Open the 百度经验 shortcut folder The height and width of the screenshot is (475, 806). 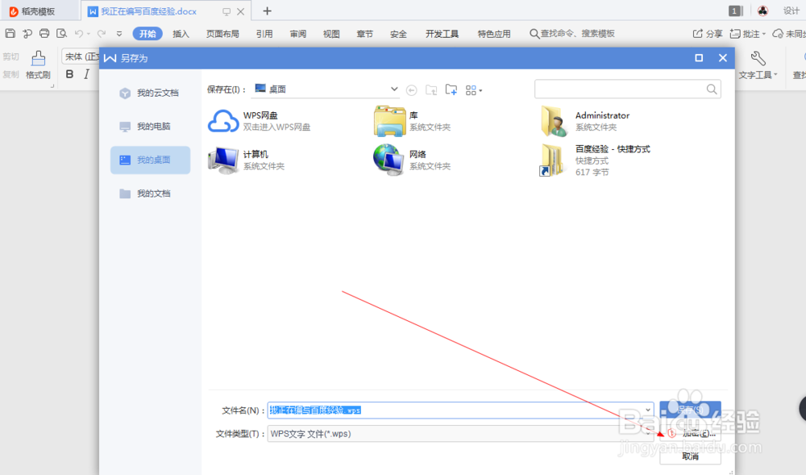(x=596, y=160)
